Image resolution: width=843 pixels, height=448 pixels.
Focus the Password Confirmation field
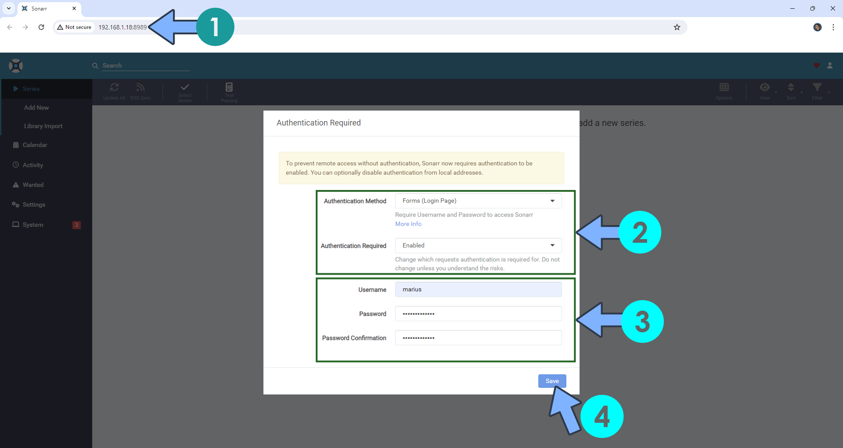pyautogui.click(x=478, y=338)
